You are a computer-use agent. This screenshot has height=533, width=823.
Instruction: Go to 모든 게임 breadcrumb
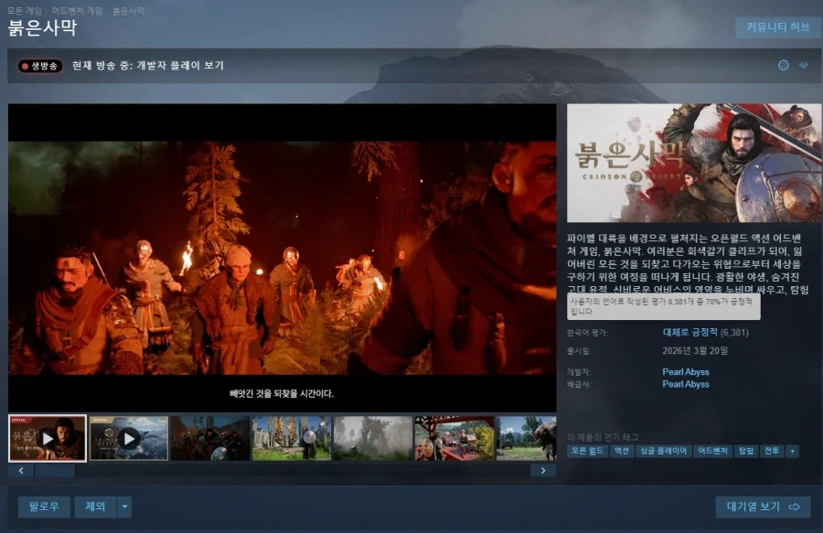coord(23,10)
